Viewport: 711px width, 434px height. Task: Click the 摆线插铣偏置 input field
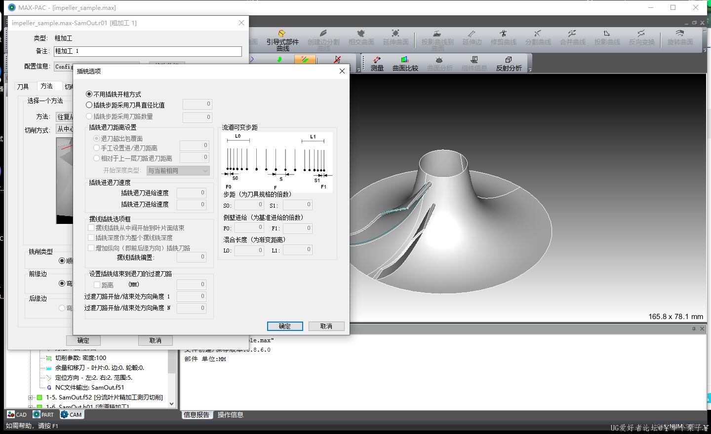click(x=192, y=257)
